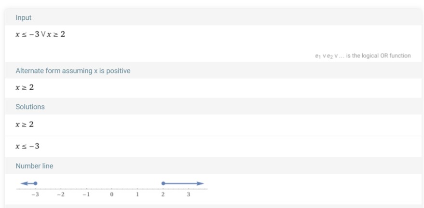Click x ≥ 2 under Alternate form
Viewport: 424px width, 208px height.
pyautogui.click(x=25, y=87)
